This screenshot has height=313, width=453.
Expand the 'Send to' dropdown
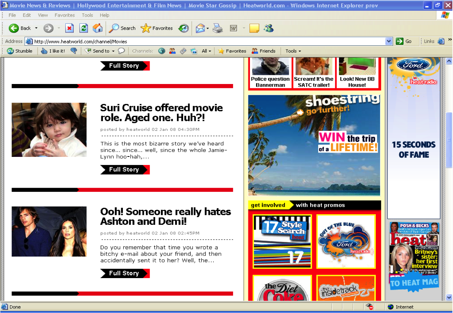click(x=113, y=51)
